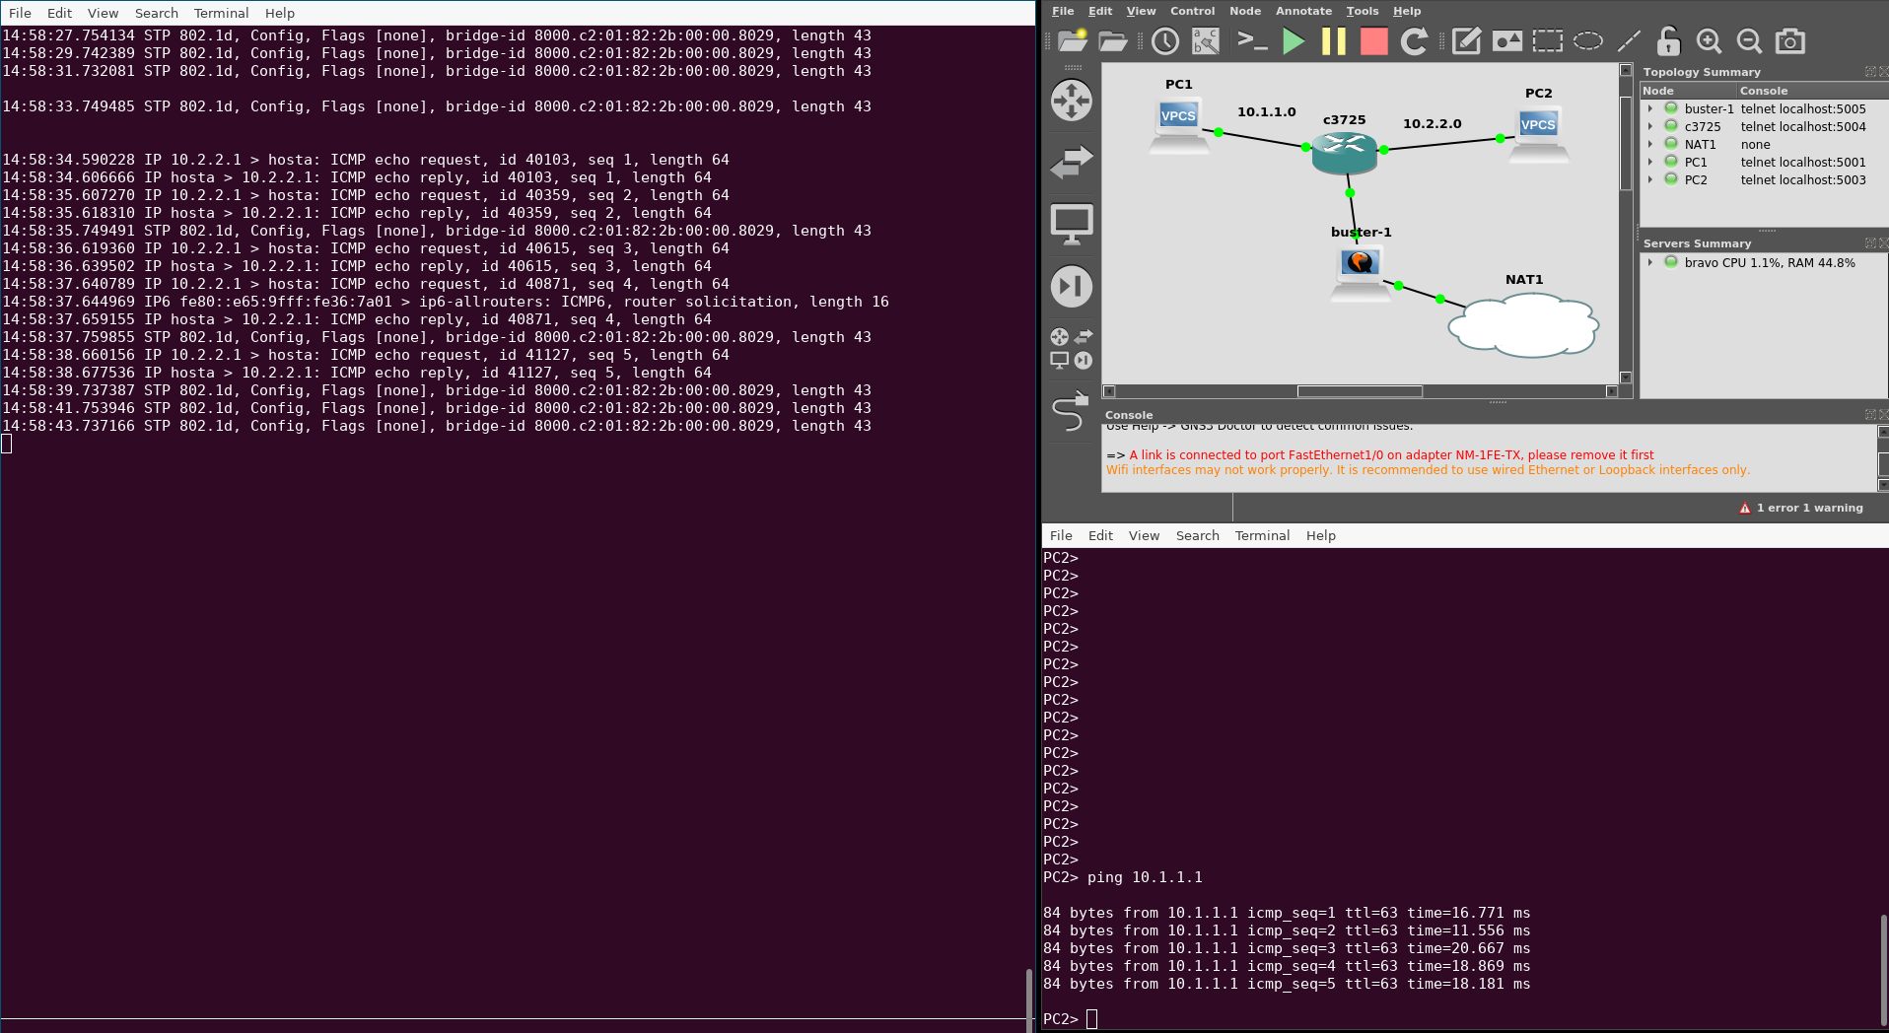Click the canvas scroll-left arrow
The width and height of the screenshot is (1889, 1033).
[x=1109, y=391]
